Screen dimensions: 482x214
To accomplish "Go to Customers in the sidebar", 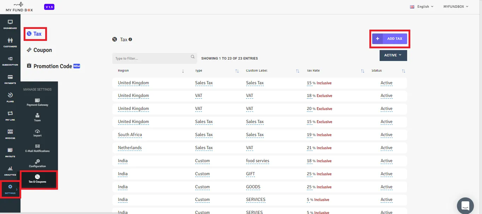I will coord(10,42).
